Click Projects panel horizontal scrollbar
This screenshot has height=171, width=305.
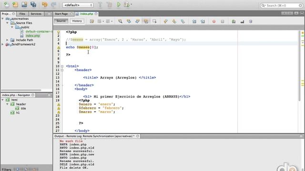(21, 90)
